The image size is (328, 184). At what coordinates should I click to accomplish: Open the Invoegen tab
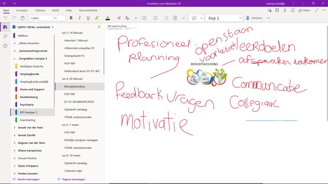click(22, 11)
